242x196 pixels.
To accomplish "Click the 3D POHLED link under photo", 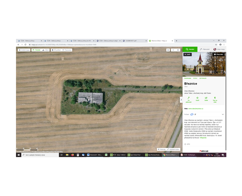I will (x=203, y=78).
